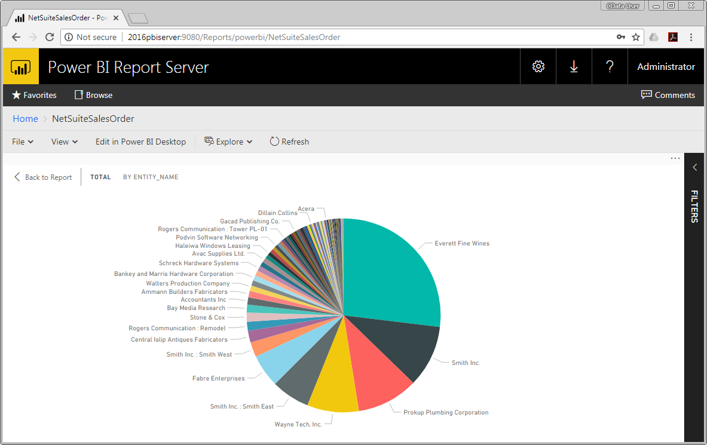Select Browse in the navigation bar
This screenshot has width=707, height=445.
click(93, 95)
